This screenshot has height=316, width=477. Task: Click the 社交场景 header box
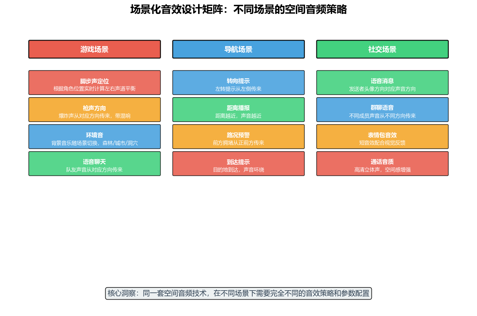pos(382,49)
